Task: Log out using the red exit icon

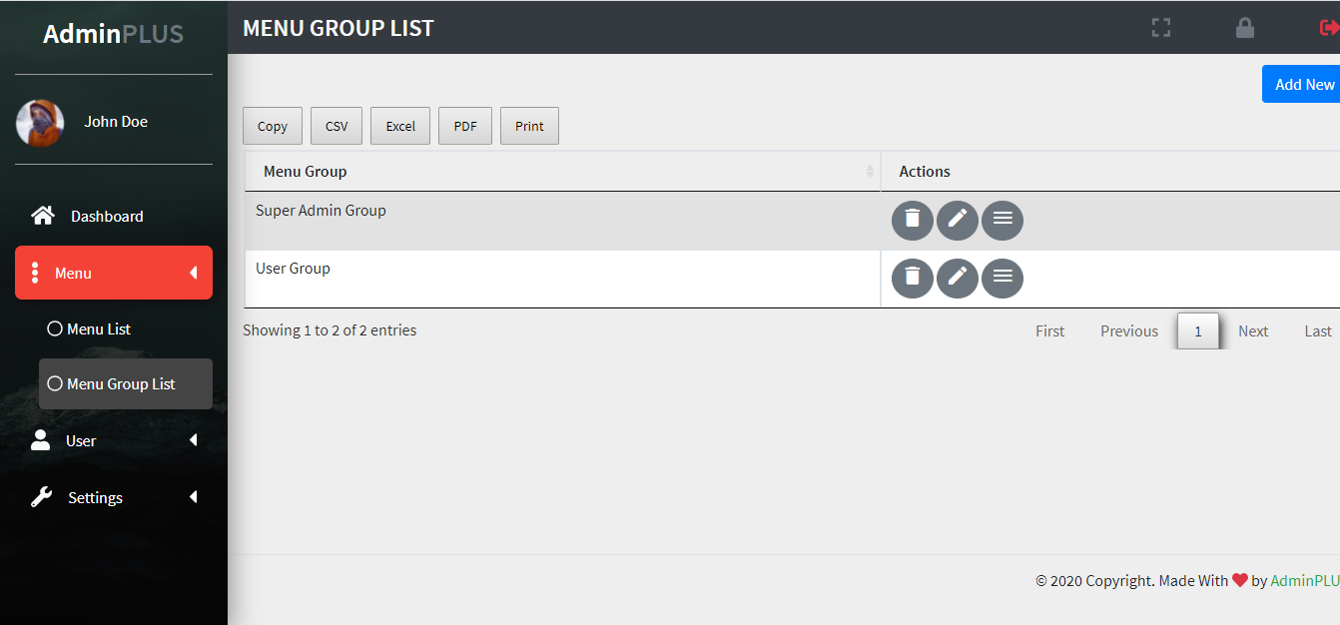Action: pyautogui.click(x=1332, y=27)
